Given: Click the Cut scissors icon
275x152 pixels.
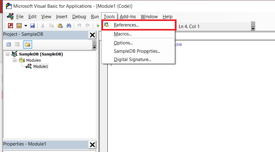Looking at the screenshot, I should (x=43, y=26).
